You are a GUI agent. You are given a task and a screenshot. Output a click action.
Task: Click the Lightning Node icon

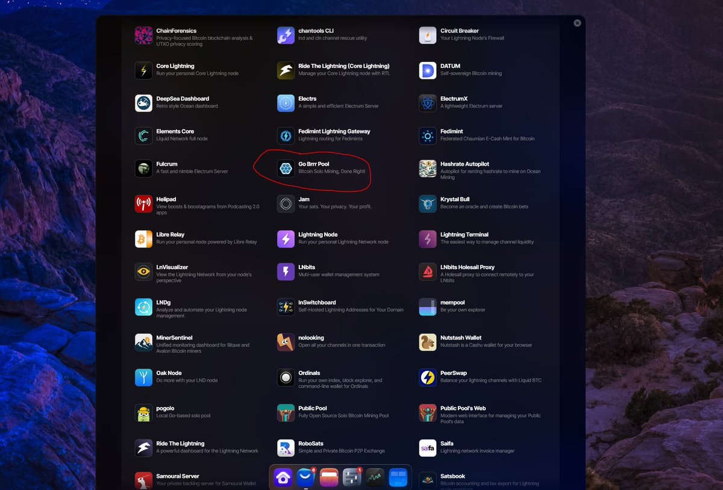pyautogui.click(x=286, y=239)
